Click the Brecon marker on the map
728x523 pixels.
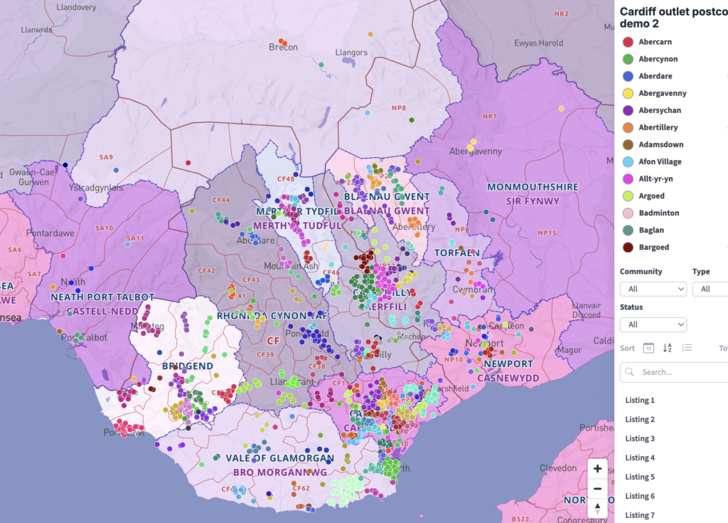pos(283,41)
